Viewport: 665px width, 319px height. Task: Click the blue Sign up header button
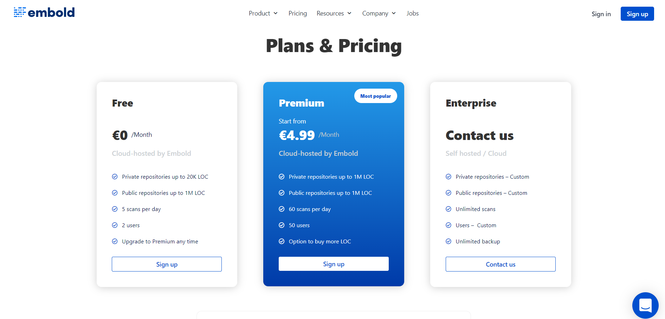(637, 14)
